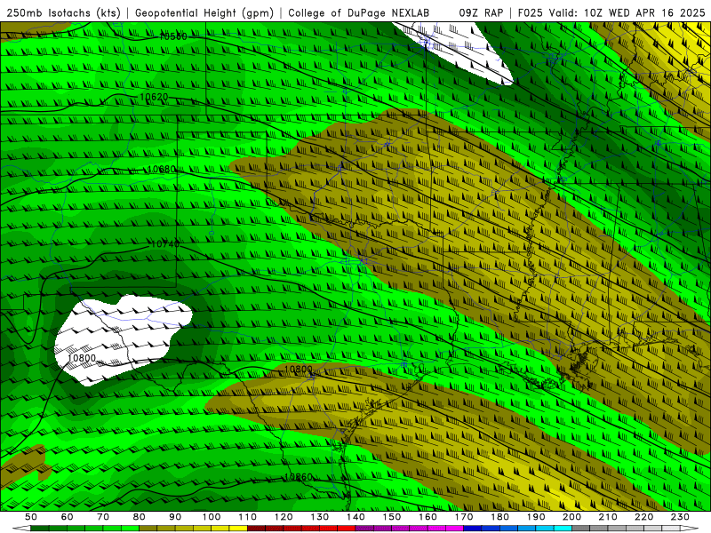711x533 pixels.
Task: Click the 170 value on the color scale
Action: coord(464,517)
